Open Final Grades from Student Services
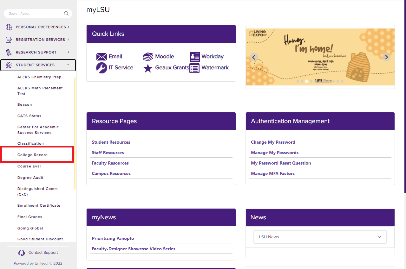The height and width of the screenshot is (269, 406). tap(29, 217)
